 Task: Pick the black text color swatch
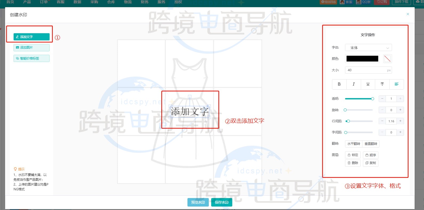(362, 58)
